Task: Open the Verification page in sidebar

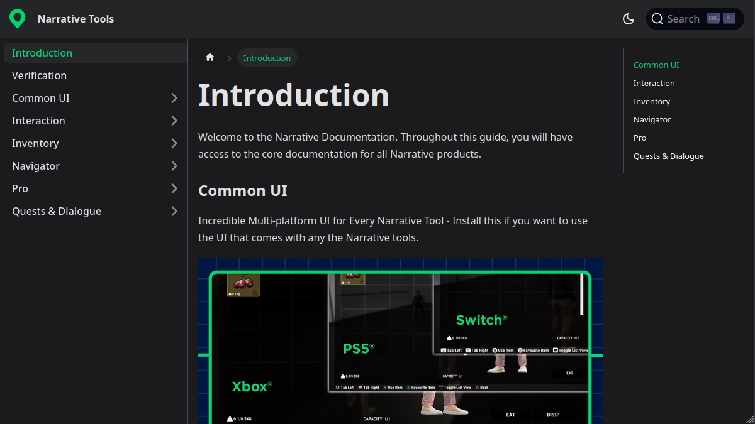Action: coord(39,75)
